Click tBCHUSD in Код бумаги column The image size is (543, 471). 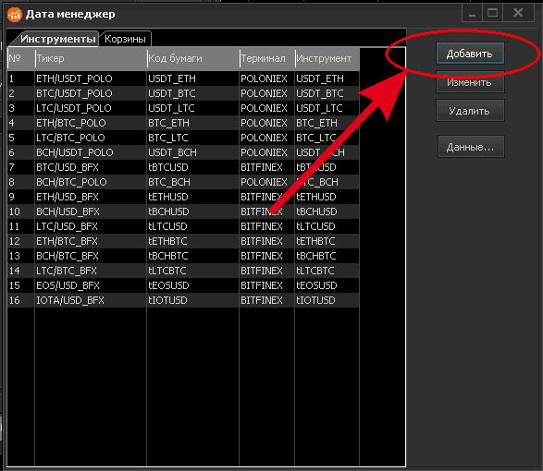tap(168, 211)
